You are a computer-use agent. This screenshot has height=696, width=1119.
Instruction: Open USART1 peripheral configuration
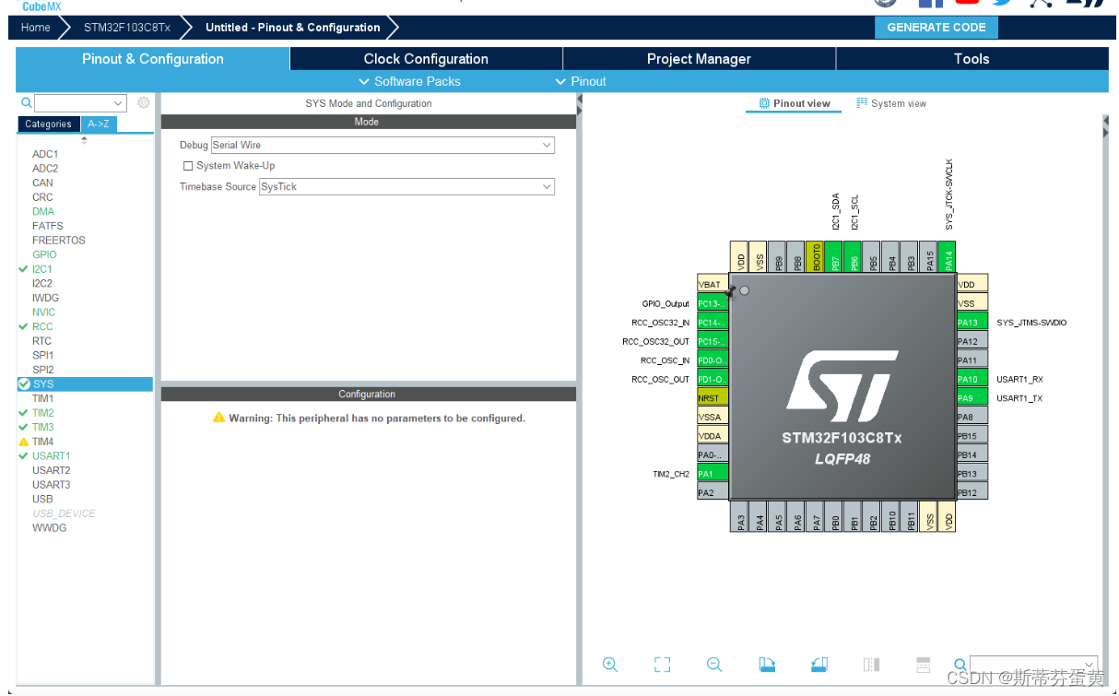pyautogui.click(x=52, y=455)
